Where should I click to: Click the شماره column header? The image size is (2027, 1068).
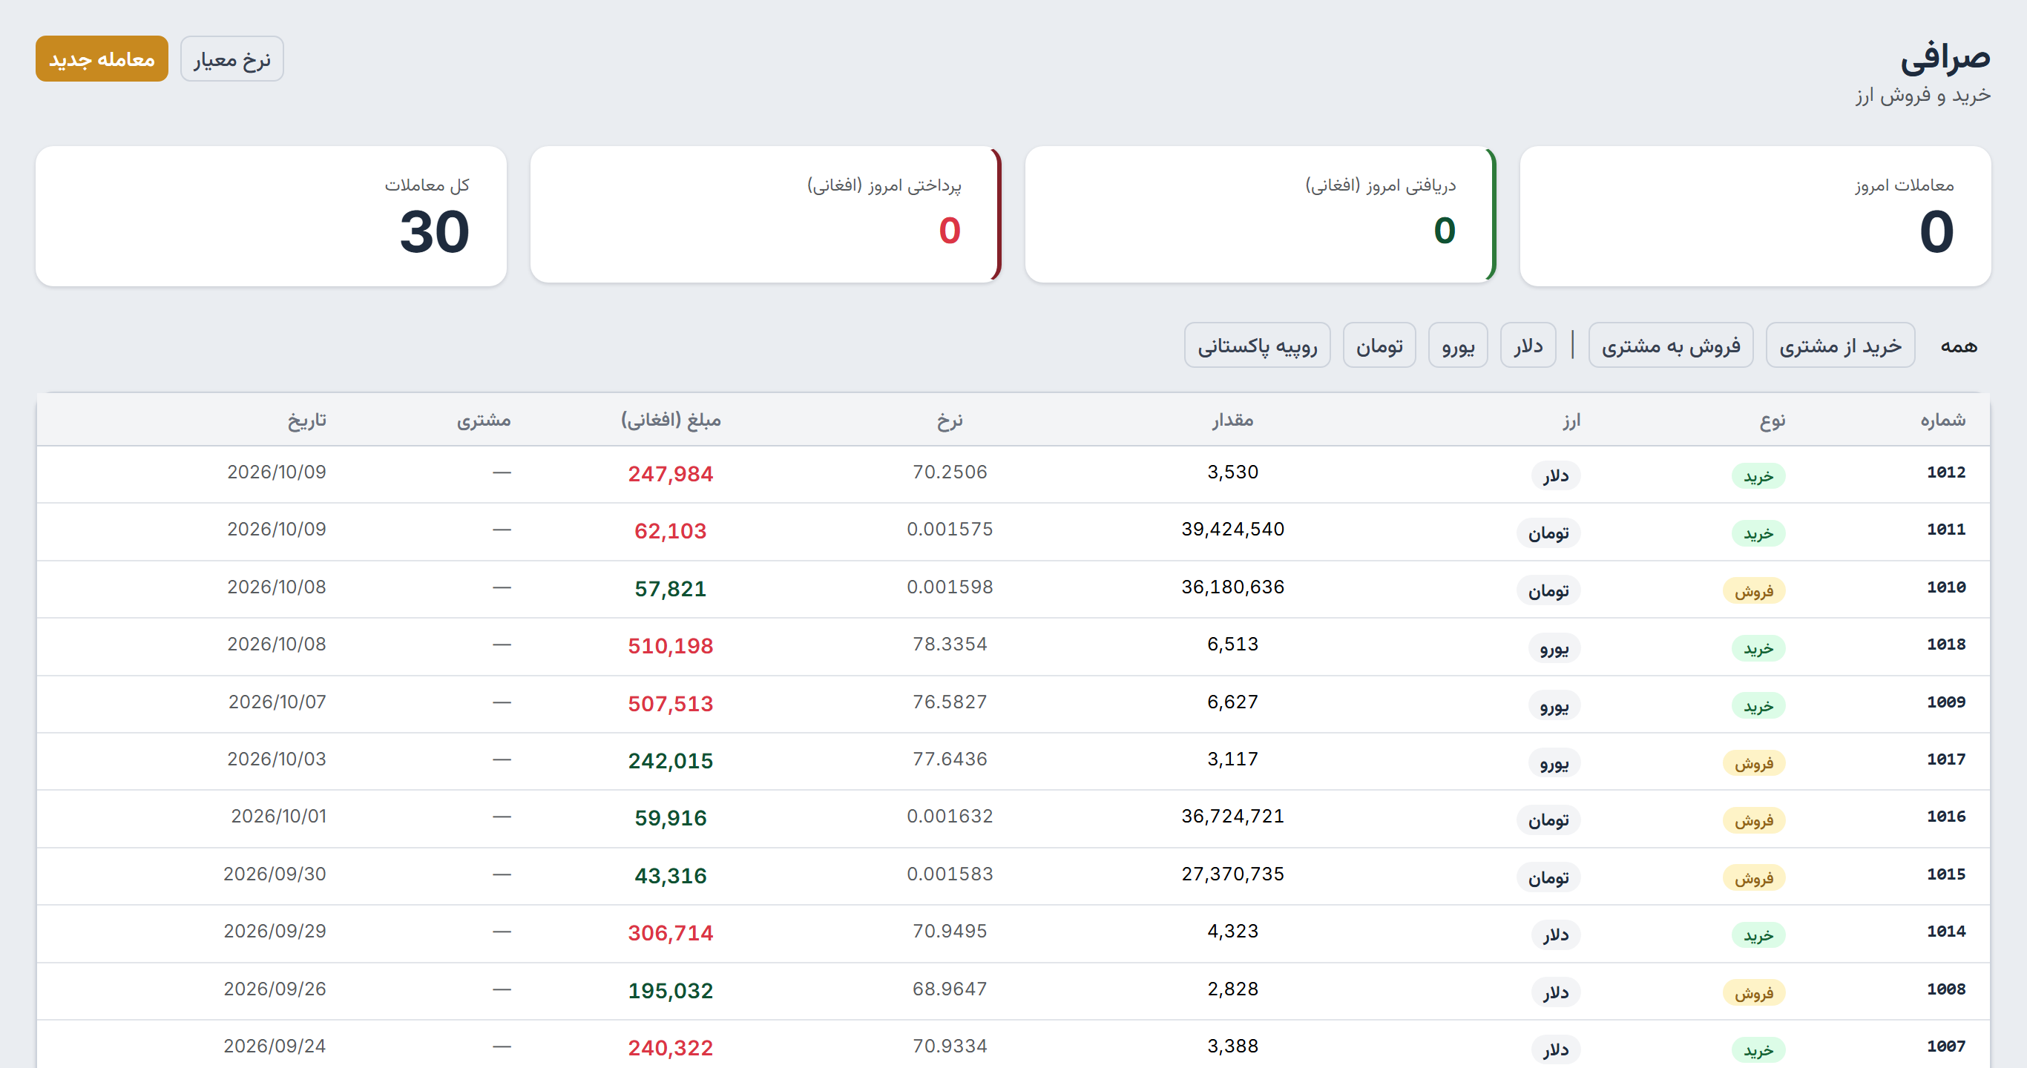click(1943, 420)
